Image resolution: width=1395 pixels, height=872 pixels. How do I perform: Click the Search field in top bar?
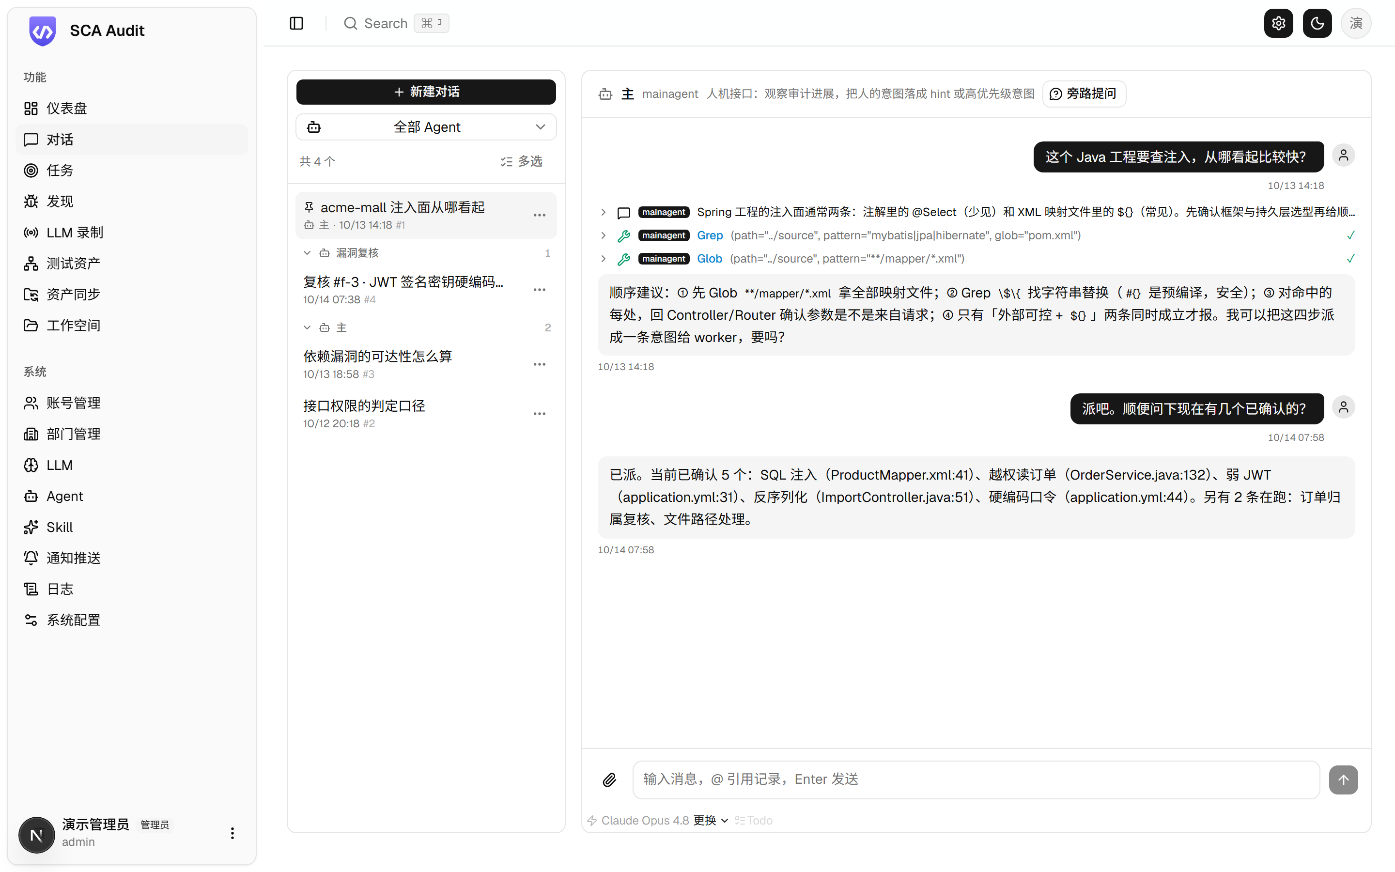[396, 23]
